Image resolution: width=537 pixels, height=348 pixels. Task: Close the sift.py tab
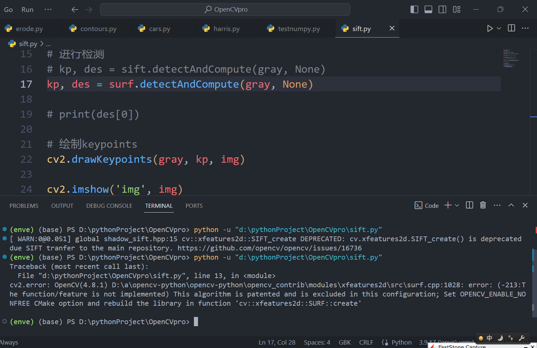[x=392, y=28]
